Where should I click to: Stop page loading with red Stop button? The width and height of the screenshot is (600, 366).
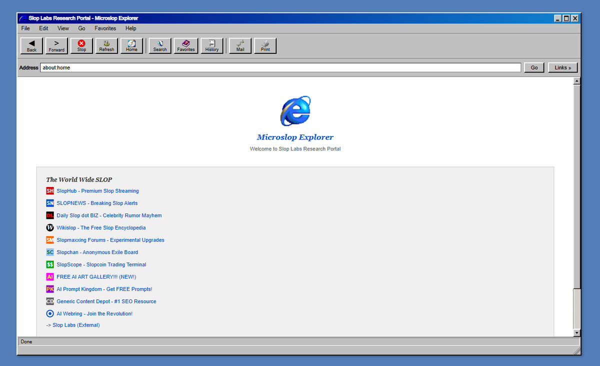coord(81,46)
